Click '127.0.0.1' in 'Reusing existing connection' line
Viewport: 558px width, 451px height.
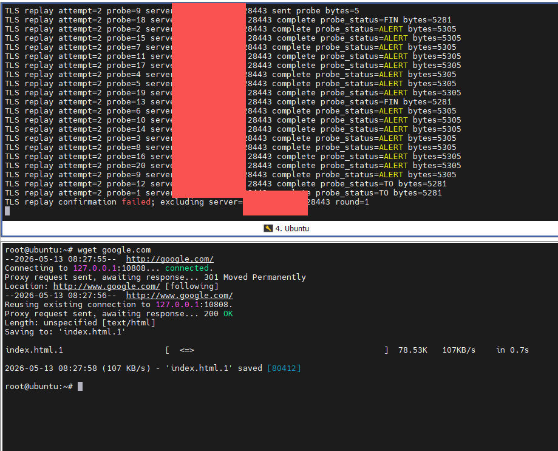tap(177, 305)
